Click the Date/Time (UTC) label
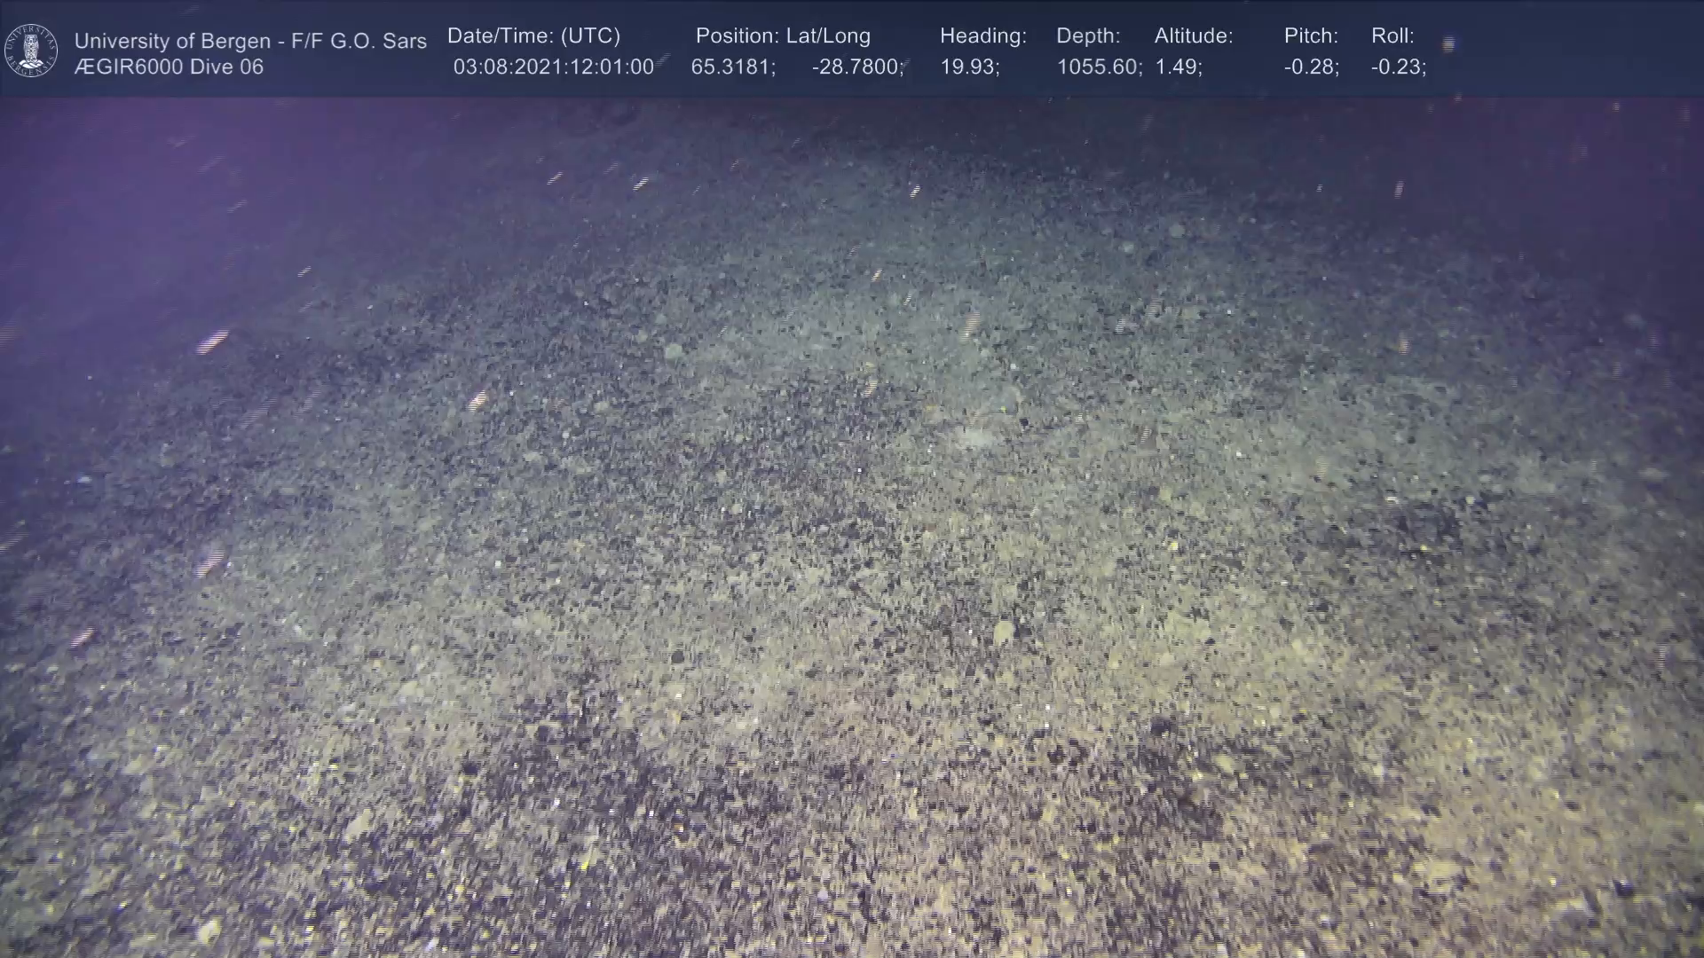The height and width of the screenshot is (958, 1704). [x=533, y=36]
